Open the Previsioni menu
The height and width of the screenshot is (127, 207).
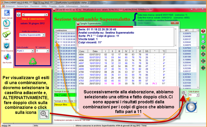point(35,6)
